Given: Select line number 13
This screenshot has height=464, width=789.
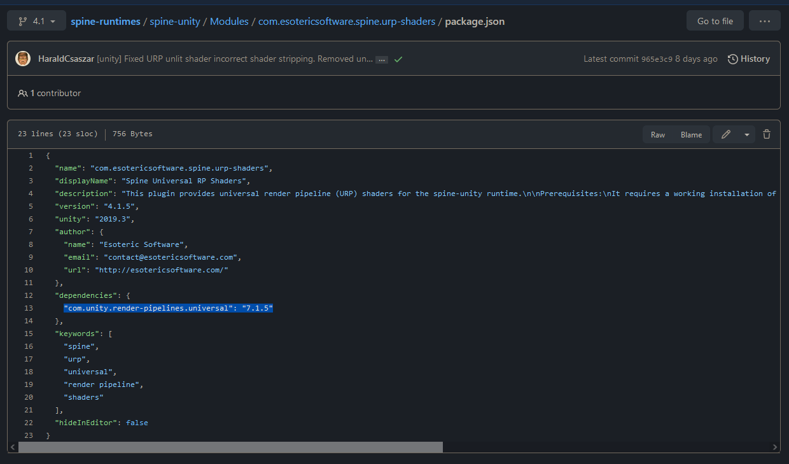Looking at the screenshot, I should (x=29, y=308).
